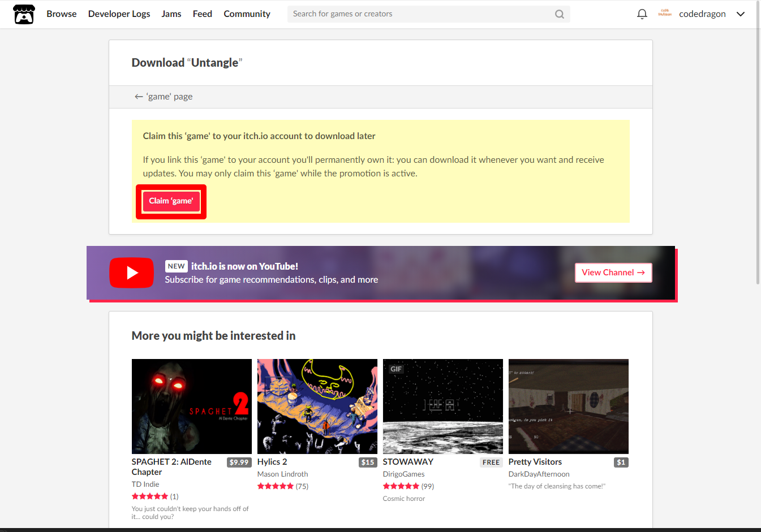Click the SPAGHET 2 game thumbnail
This screenshot has height=532, width=761.
(x=192, y=406)
